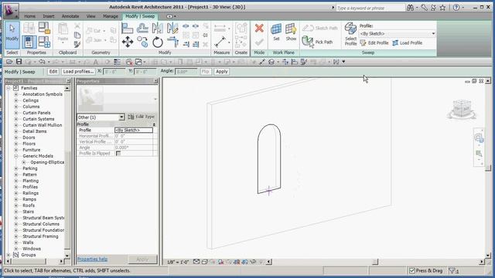Select the Windows category in Project Browser
495x278 pixels.
(x=32, y=249)
